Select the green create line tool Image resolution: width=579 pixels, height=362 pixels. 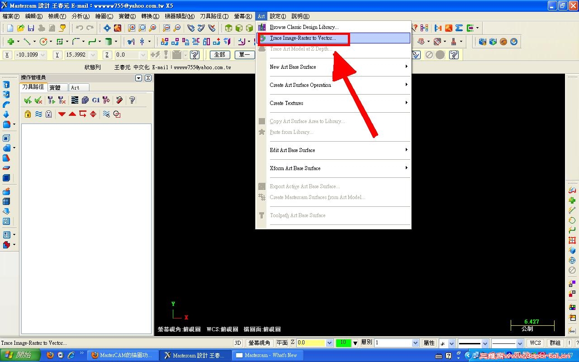point(27,42)
